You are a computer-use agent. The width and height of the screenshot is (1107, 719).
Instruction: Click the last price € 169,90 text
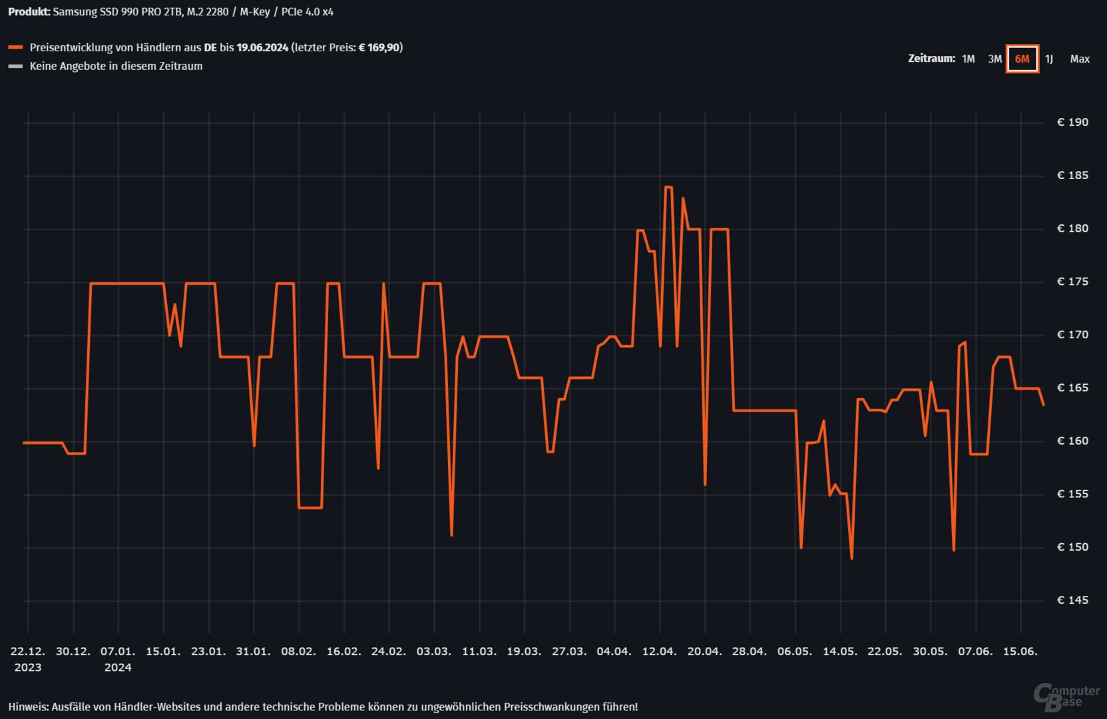pos(379,48)
